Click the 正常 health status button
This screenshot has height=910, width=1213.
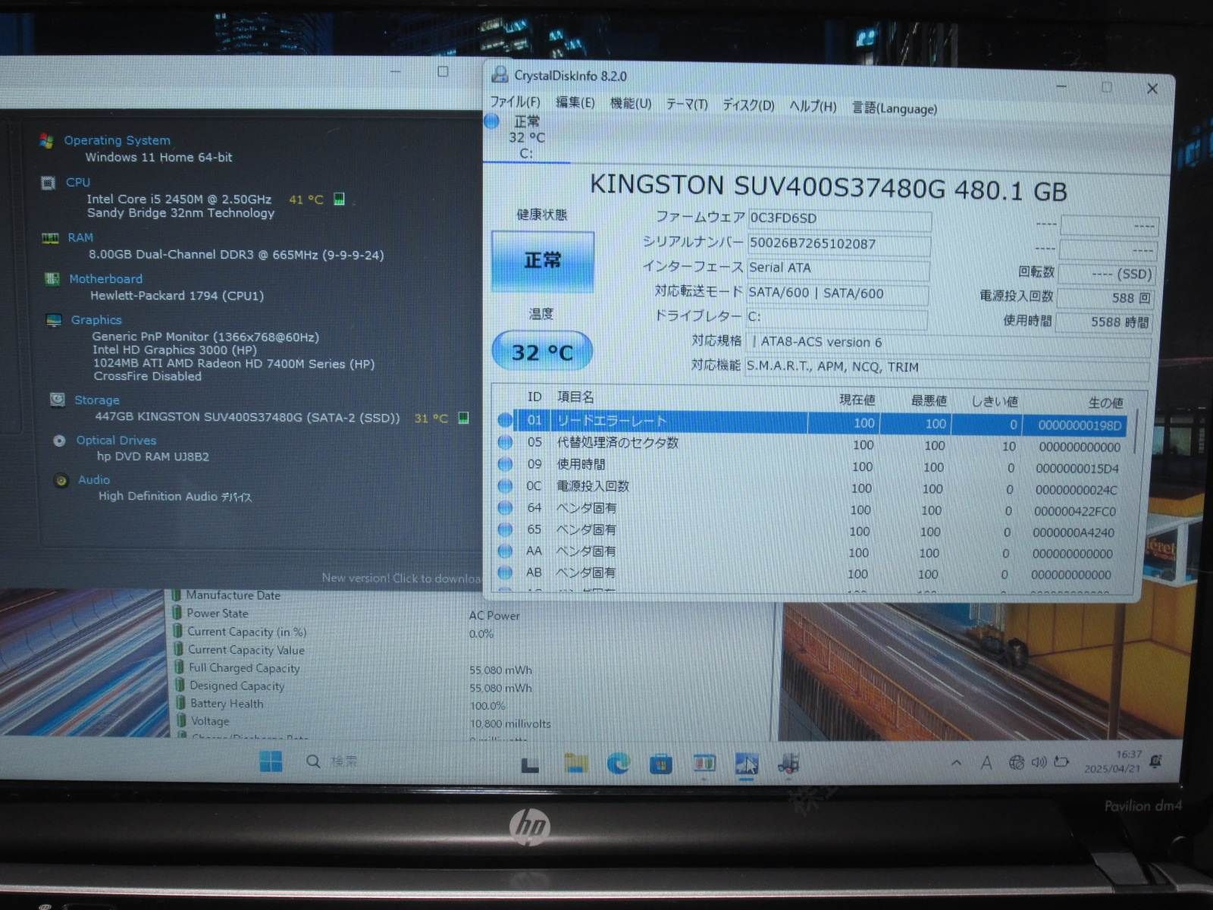543,261
